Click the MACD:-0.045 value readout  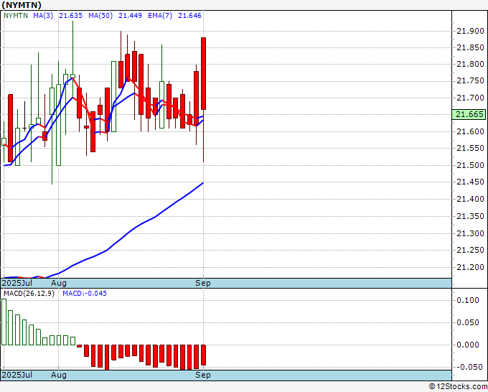pyautogui.click(x=85, y=294)
